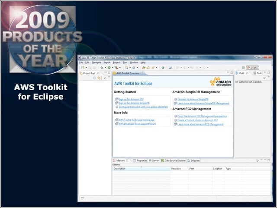Open the Debug configurations dropdown arrow
The image size is (277, 208).
pyautogui.click(x=105, y=68)
